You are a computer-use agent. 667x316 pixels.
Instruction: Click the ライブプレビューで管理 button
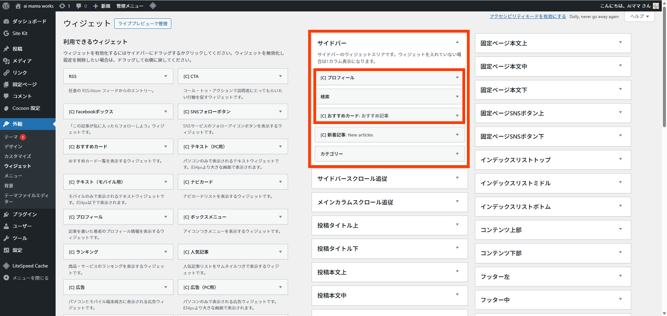pyautogui.click(x=142, y=24)
